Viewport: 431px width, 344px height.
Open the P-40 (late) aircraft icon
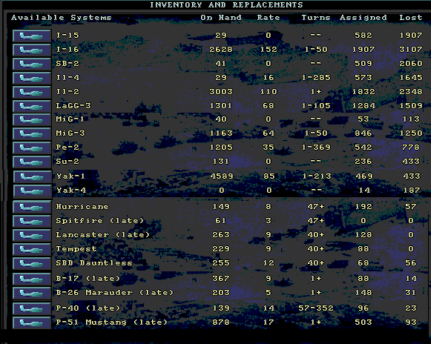coord(32,308)
